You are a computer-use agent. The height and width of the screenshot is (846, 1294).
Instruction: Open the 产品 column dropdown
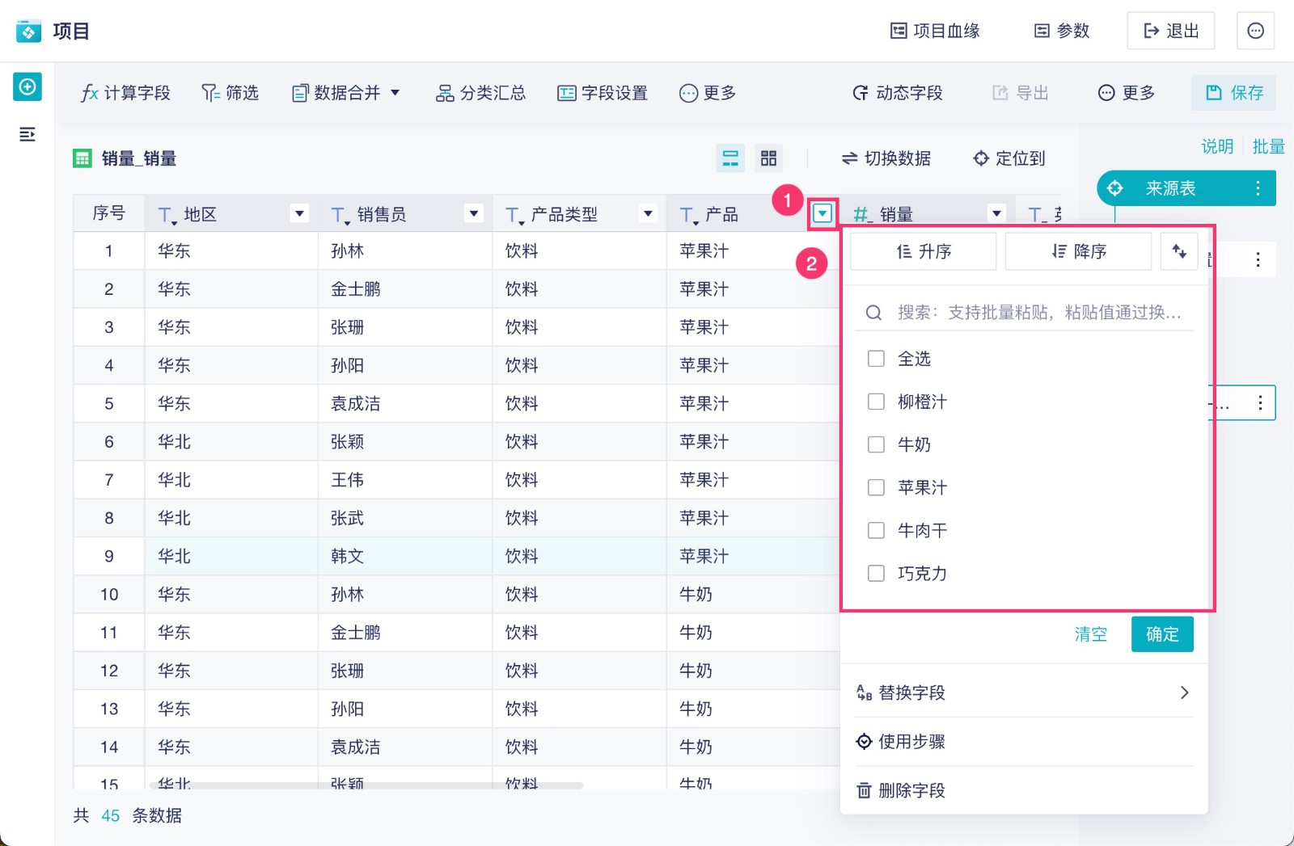tap(822, 213)
